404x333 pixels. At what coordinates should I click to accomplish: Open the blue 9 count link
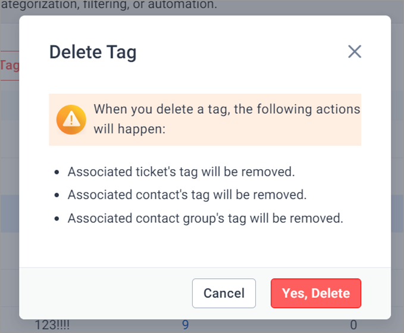(x=186, y=325)
